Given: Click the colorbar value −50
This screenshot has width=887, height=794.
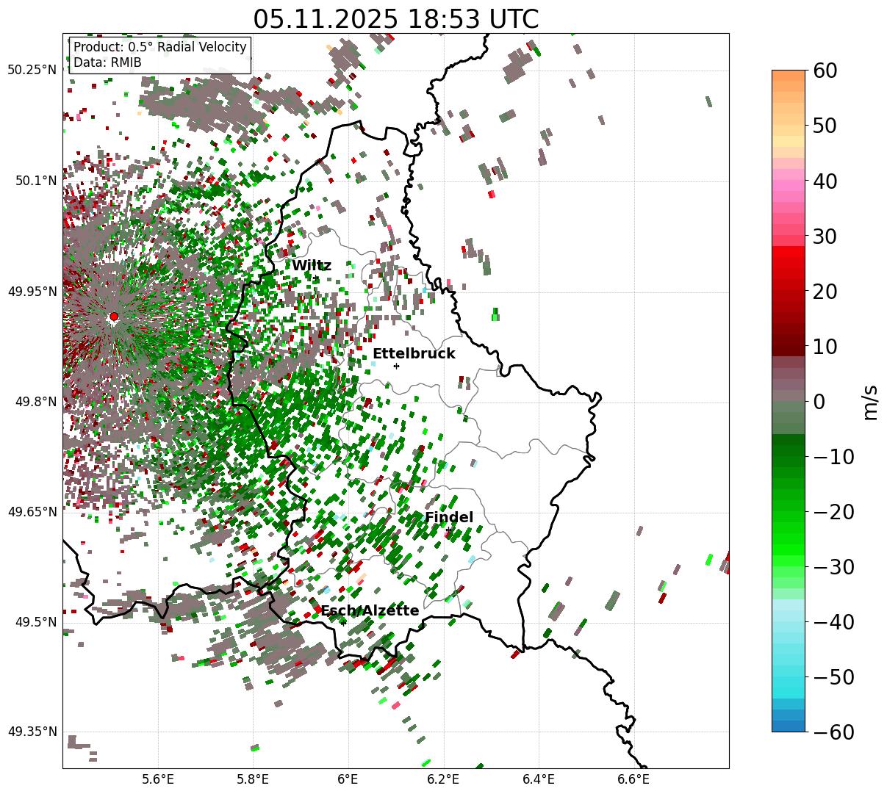Looking at the screenshot, I should click(833, 677).
